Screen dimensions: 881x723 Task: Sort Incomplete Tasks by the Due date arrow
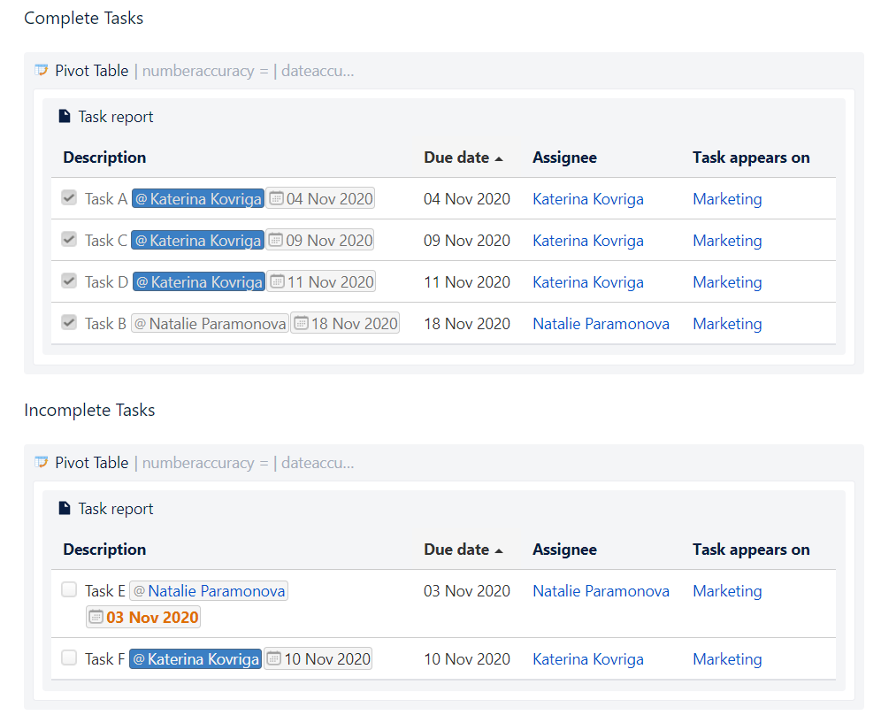pos(499,550)
